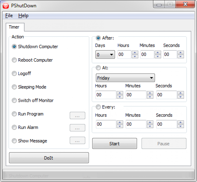Click the Pause button
Image resolution: width=197 pixels, height=182 pixels.
[164, 143]
